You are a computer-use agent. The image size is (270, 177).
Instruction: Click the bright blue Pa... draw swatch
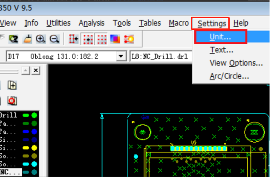tap(26, 131)
